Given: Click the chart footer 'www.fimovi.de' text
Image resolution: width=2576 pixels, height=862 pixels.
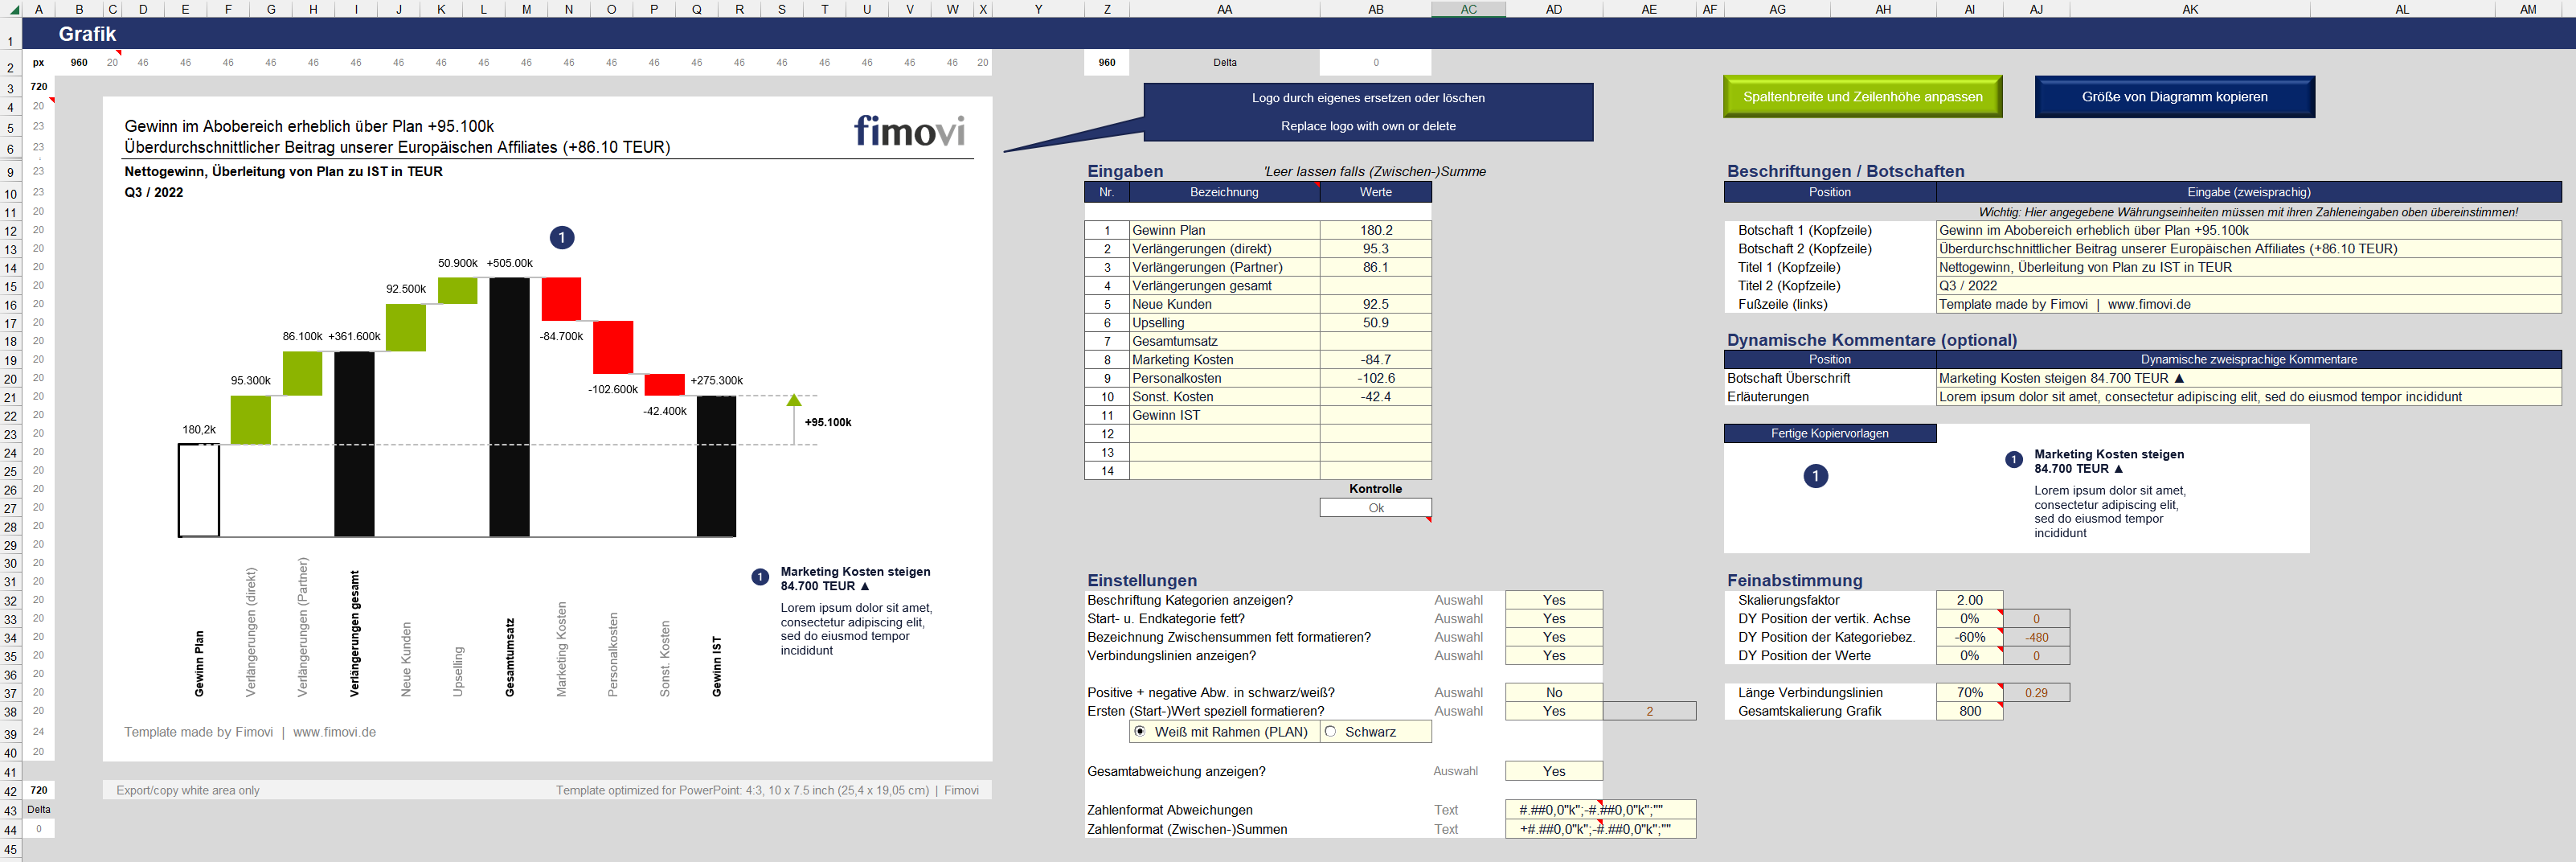Looking at the screenshot, I should [334, 732].
